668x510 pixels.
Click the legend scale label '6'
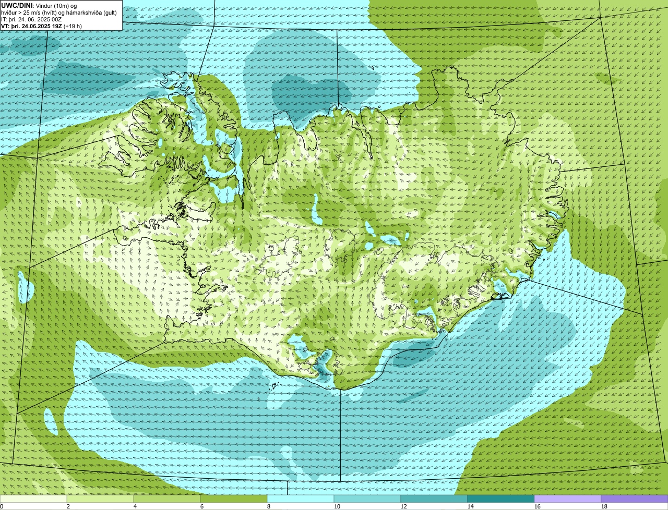coord(202,506)
